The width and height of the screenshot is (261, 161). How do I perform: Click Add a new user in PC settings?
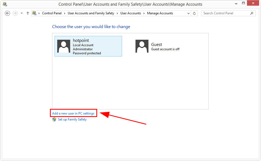click(x=73, y=113)
